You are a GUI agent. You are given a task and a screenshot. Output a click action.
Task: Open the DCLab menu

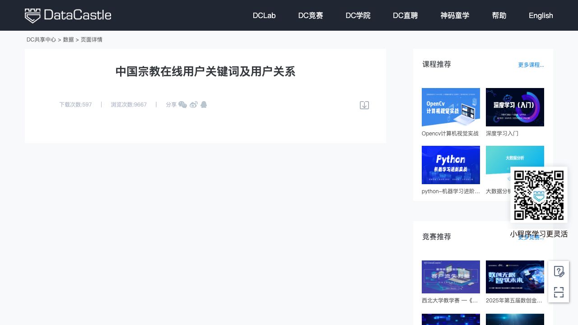[x=264, y=15]
